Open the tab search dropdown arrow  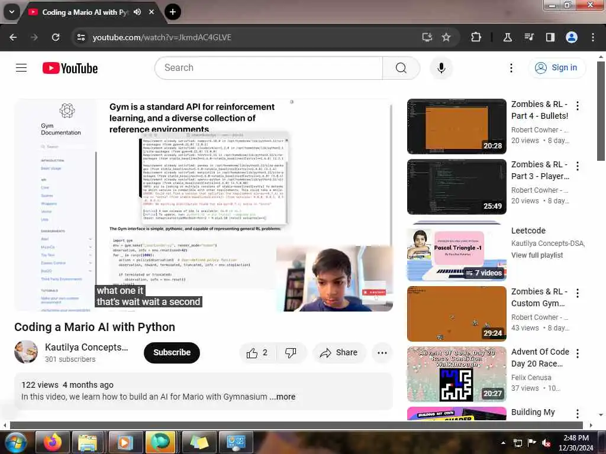[x=12, y=12]
